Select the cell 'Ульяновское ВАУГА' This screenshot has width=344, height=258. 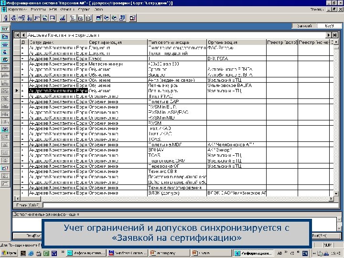coord(236,86)
